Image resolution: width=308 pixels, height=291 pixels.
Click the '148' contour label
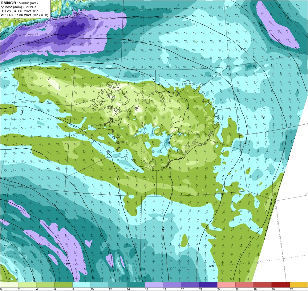click(261, 25)
